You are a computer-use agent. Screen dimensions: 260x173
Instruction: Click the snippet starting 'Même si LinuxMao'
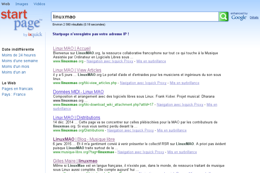pos(139,167)
